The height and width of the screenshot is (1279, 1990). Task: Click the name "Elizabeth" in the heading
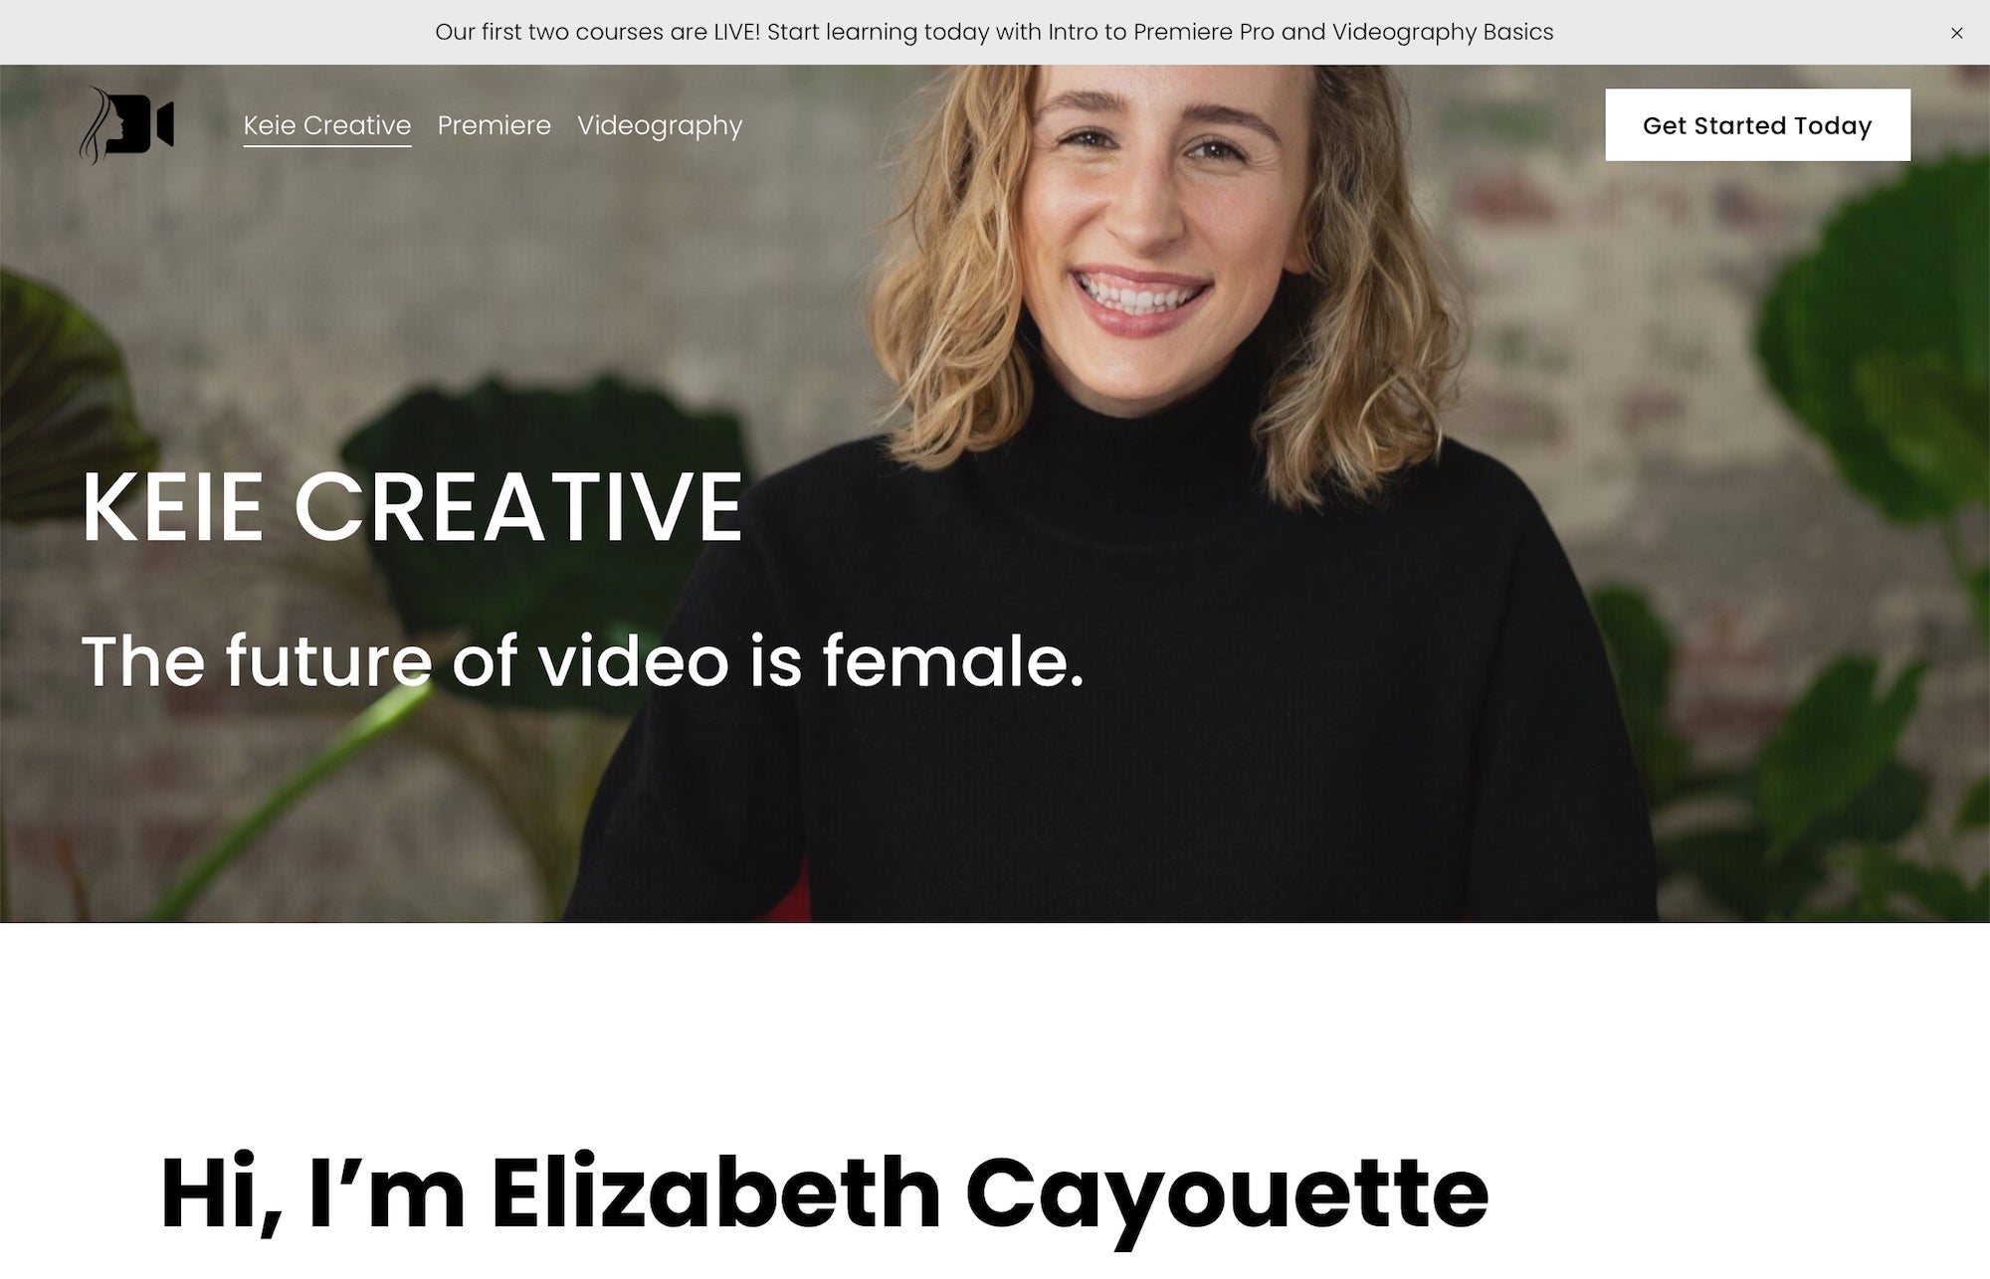[715, 1191]
